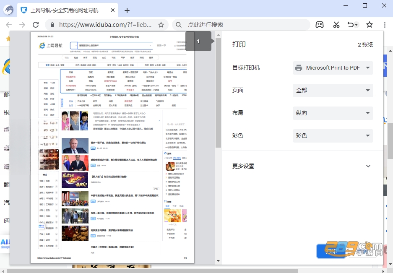Open the 布局 纵向 dropdown
The width and height of the screenshot is (393, 273).
click(333, 113)
